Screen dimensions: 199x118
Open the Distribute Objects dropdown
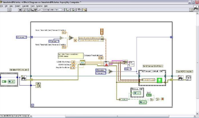click(74, 10)
